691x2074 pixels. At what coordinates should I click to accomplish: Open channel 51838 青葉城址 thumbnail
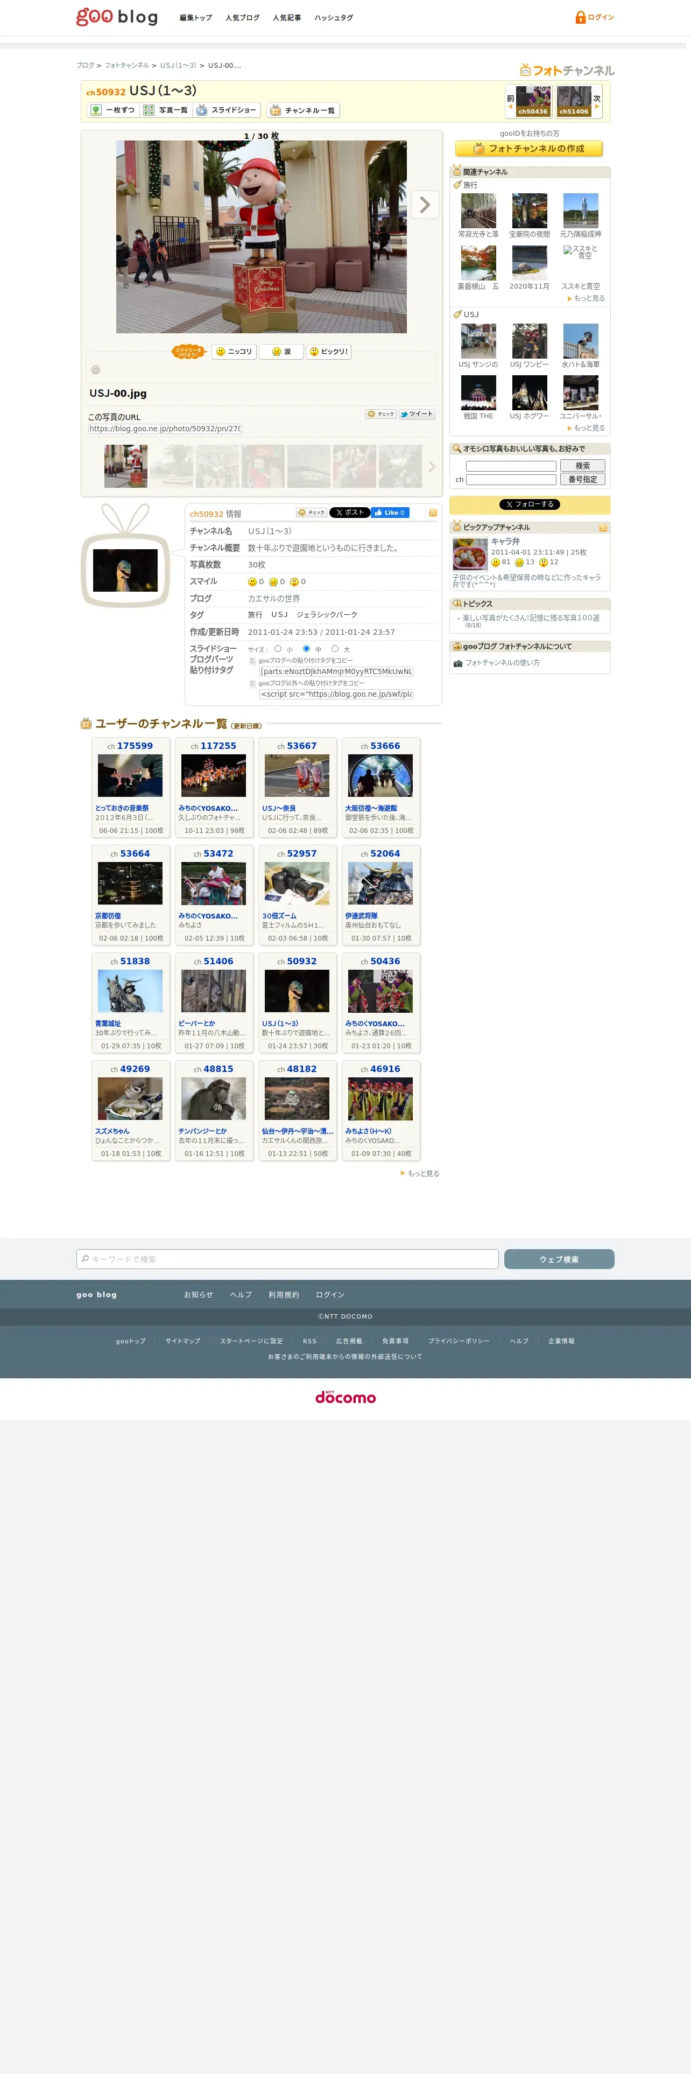tap(130, 991)
